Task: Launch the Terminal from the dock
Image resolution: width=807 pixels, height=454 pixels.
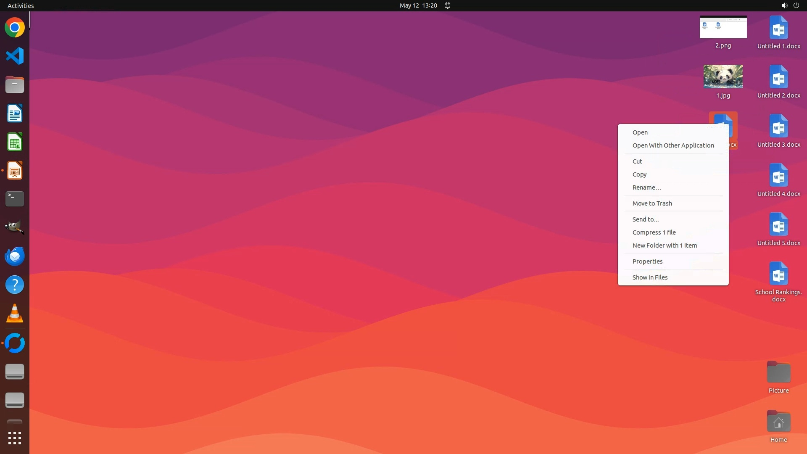Action: (15, 198)
